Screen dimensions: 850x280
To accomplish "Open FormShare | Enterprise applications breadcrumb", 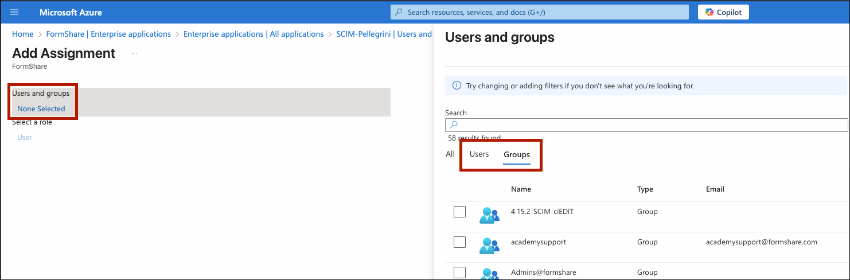I will coord(107,34).
